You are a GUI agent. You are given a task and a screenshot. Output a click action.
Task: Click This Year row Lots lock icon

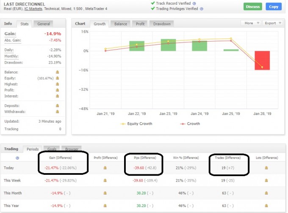point(266,206)
